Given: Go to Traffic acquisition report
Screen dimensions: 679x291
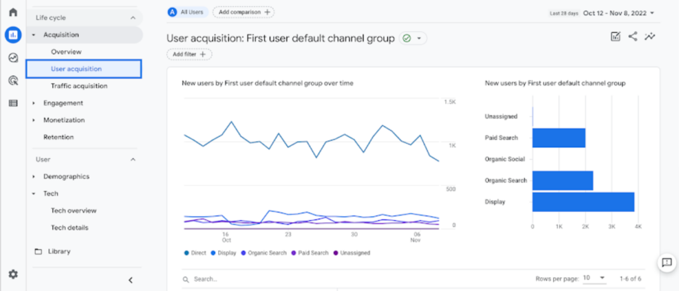Looking at the screenshot, I should [x=79, y=86].
